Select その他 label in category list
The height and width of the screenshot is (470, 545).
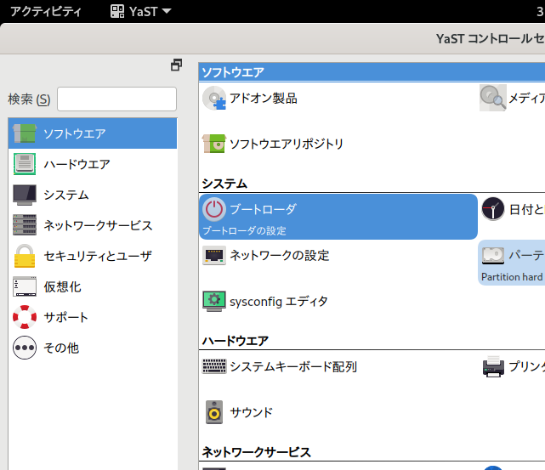(x=61, y=348)
